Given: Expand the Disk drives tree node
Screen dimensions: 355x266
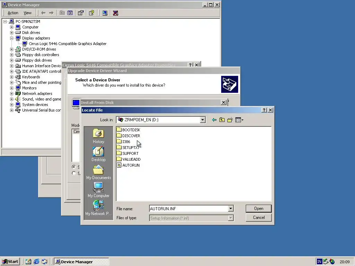Looking at the screenshot, I should 11,33.
